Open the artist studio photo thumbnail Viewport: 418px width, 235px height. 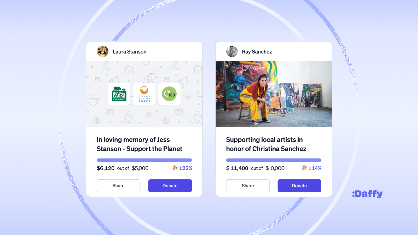click(x=274, y=94)
